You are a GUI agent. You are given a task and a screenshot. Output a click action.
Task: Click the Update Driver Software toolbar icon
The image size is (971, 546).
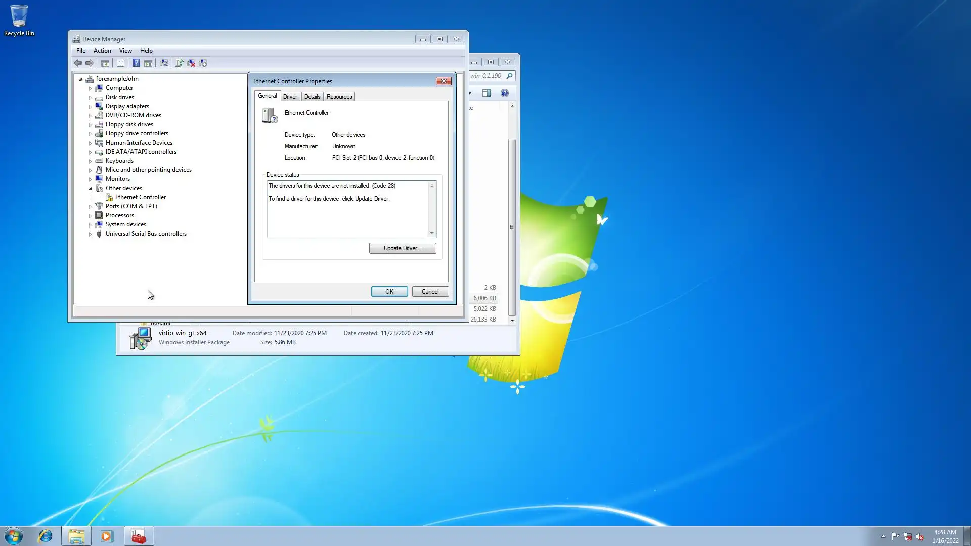179,63
